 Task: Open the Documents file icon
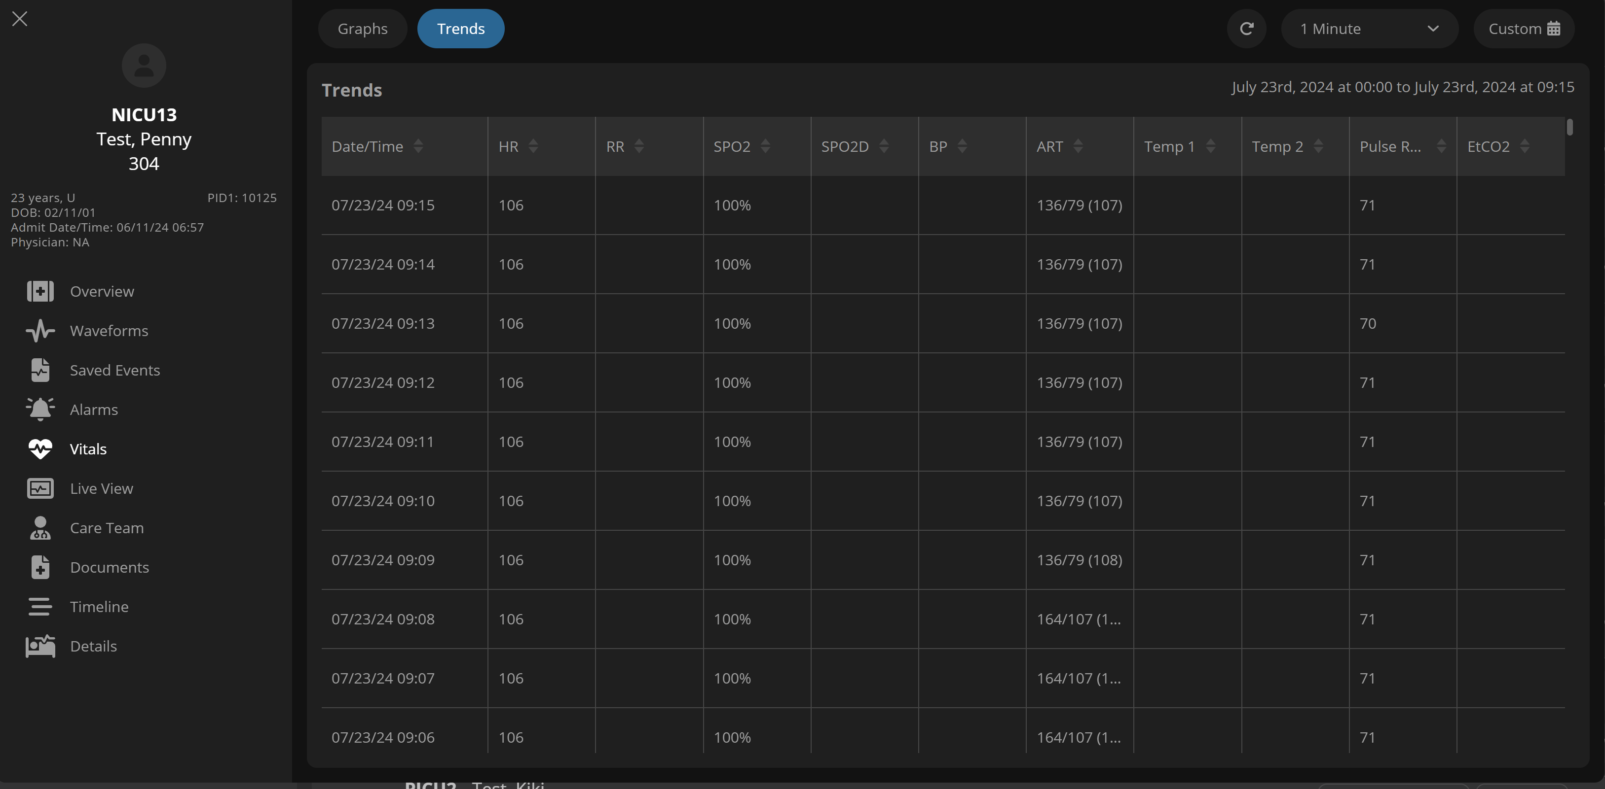click(40, 567)
